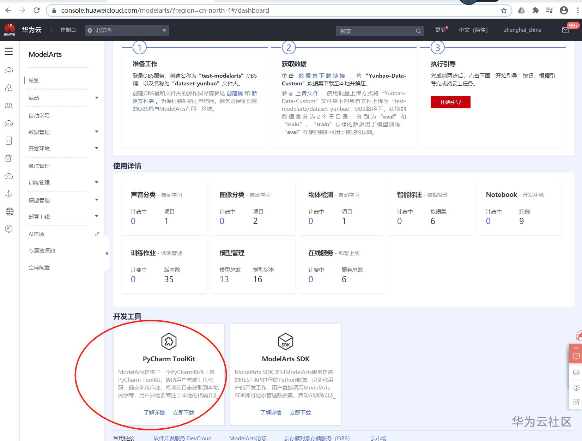
Task: Click the external link icon beside AI市场
Action: tap(97, 234)
